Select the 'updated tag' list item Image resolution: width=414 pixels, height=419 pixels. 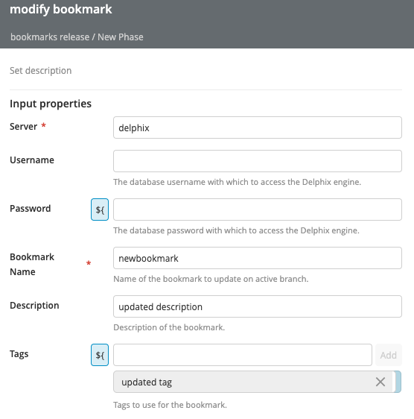tap(253, 382)
